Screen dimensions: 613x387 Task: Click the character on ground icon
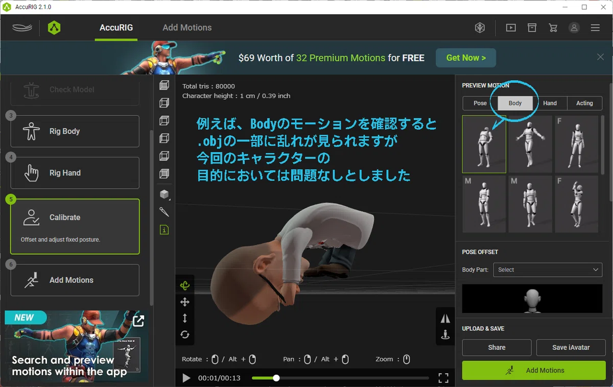[445, 335]
